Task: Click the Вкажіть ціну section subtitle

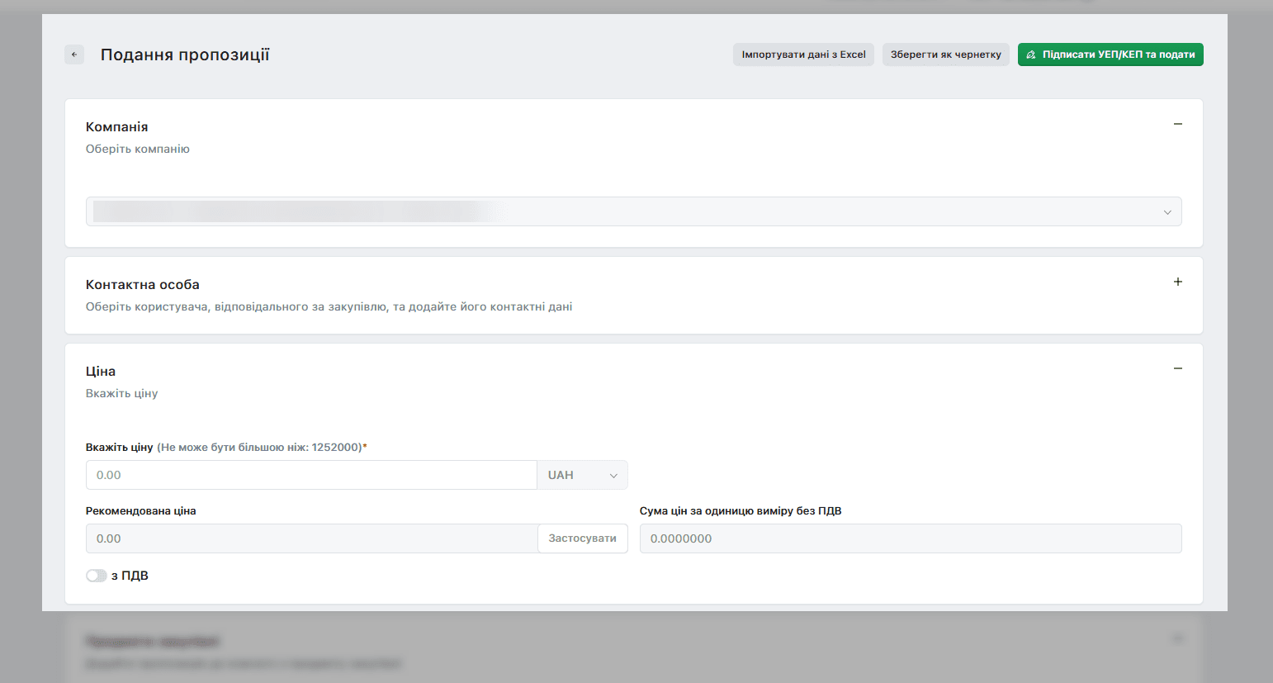Action: 122,393
